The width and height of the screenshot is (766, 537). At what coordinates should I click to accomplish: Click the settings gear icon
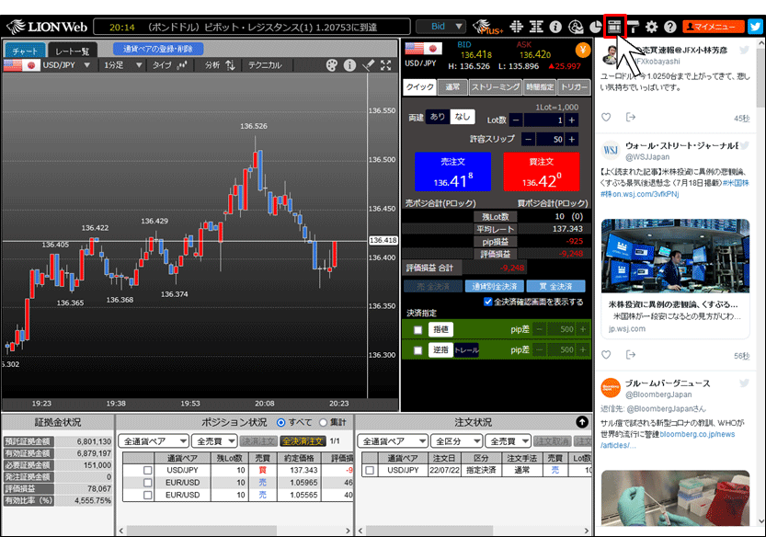click(651, 27)
